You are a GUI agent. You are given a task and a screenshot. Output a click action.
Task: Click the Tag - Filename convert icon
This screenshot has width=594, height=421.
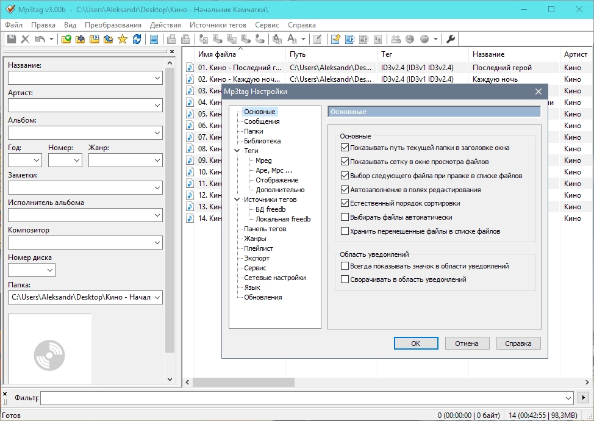coord(204,39)
